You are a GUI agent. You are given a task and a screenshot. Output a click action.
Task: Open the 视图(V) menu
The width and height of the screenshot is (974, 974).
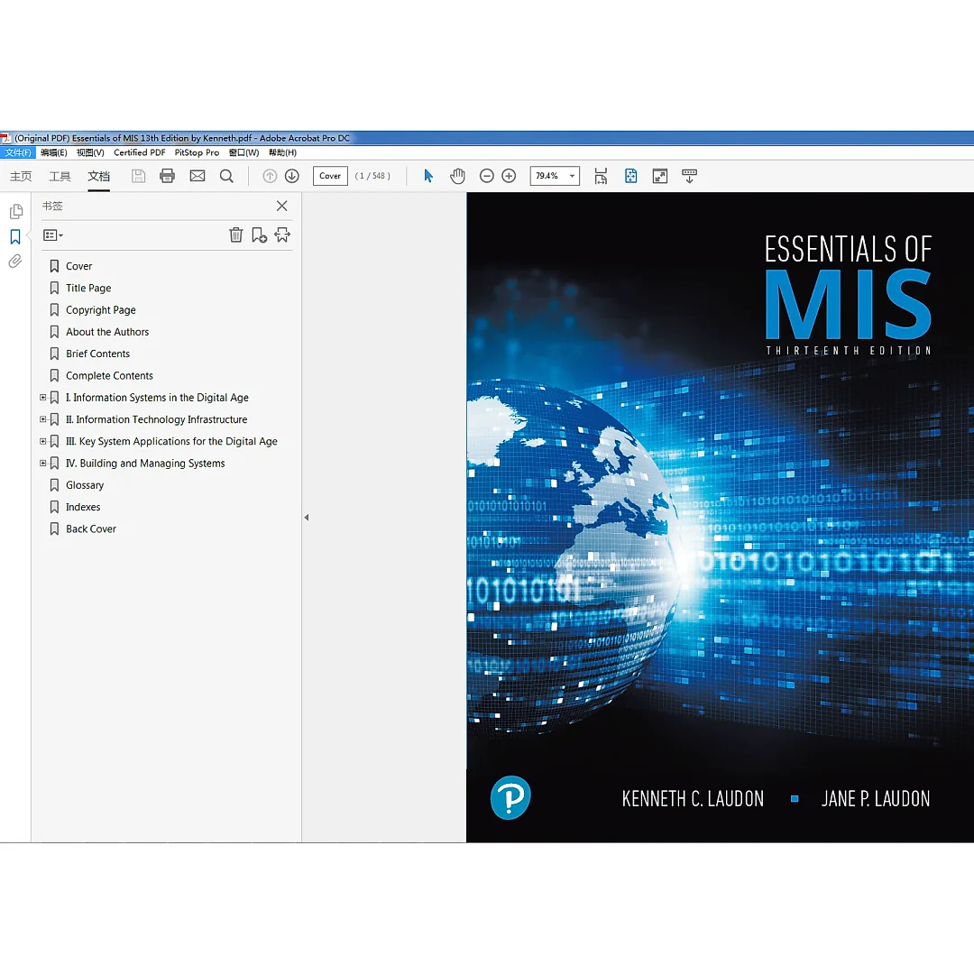click(x=90, y=152)
